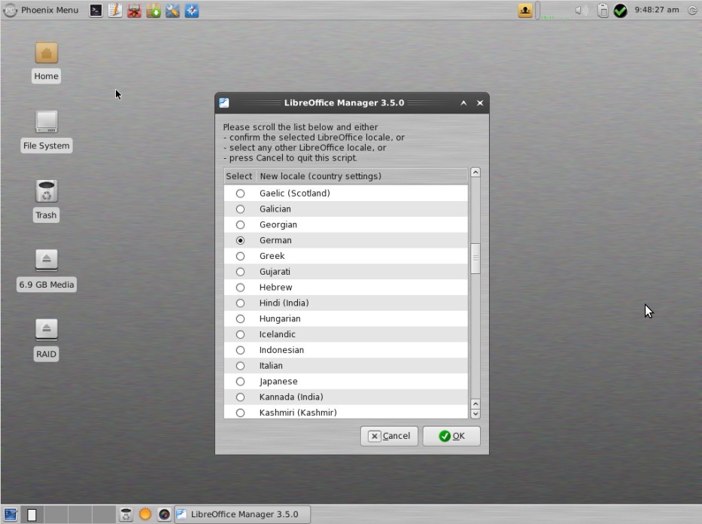Click the Hebrew locale label

click(276, 288)
